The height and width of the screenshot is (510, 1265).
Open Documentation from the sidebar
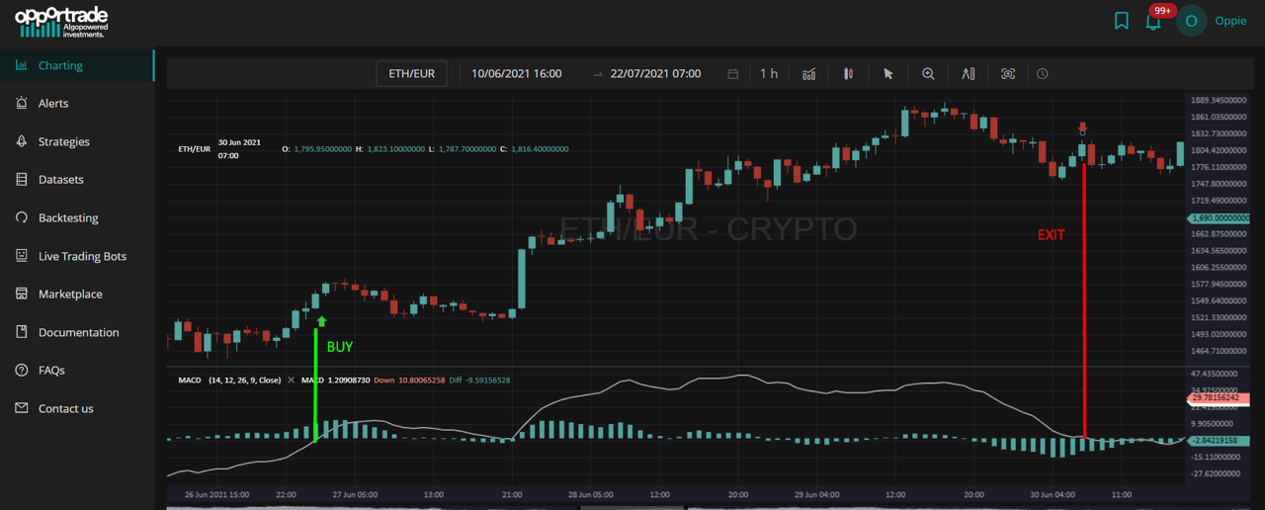pyautogui.click(x=77, y=332)
